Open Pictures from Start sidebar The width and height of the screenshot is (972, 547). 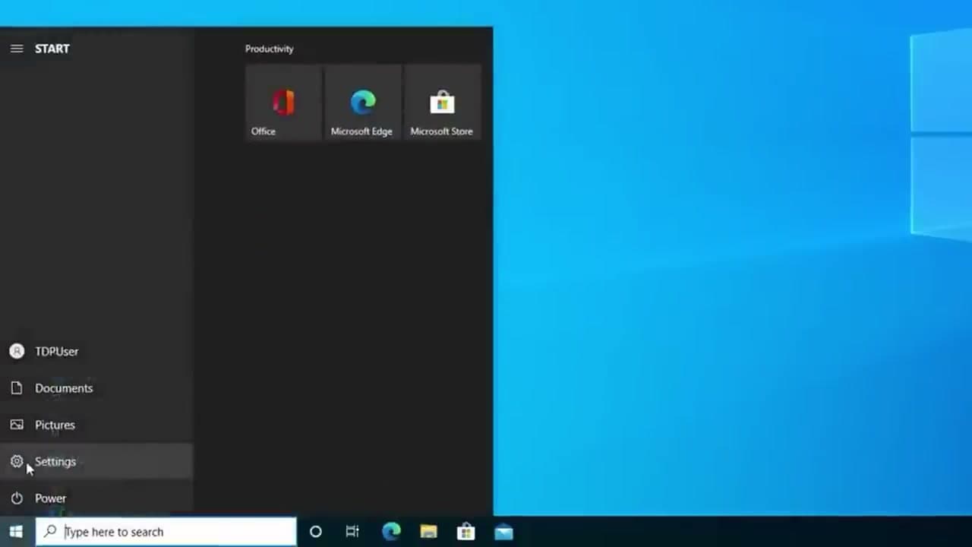[x=96, y=425]
